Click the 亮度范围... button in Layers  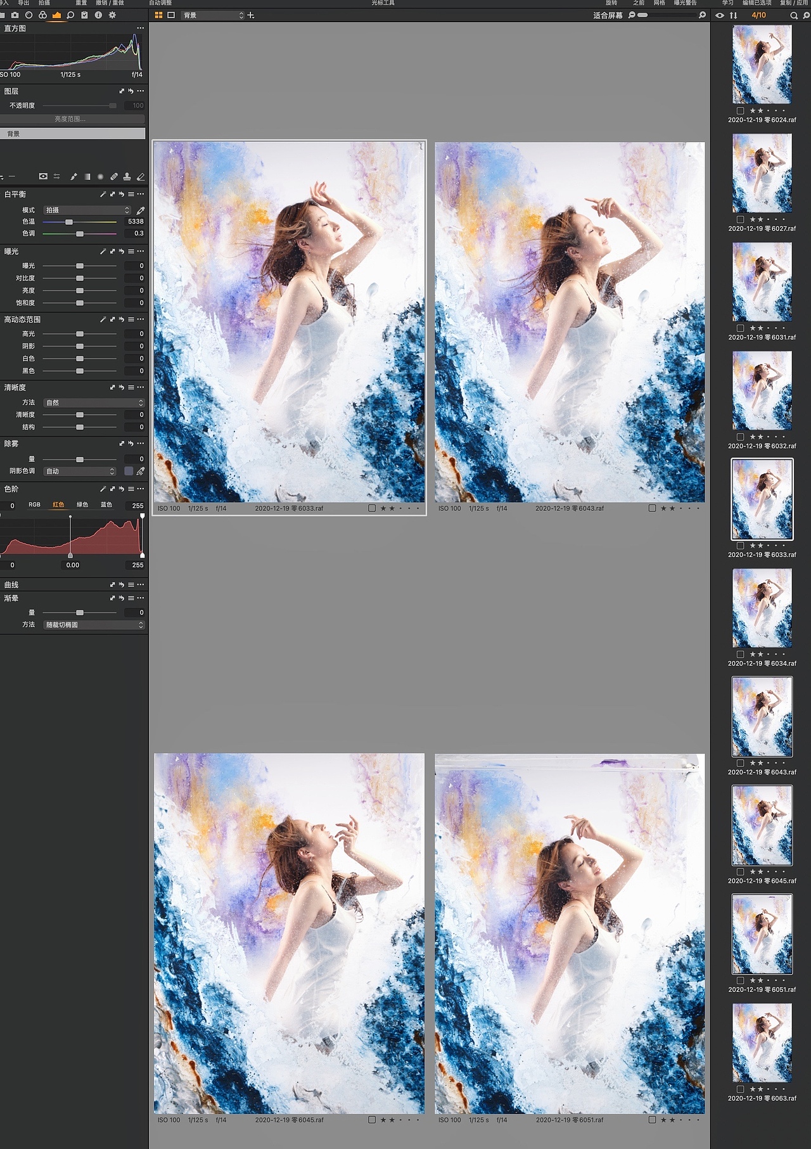click(x=72, y=119)
